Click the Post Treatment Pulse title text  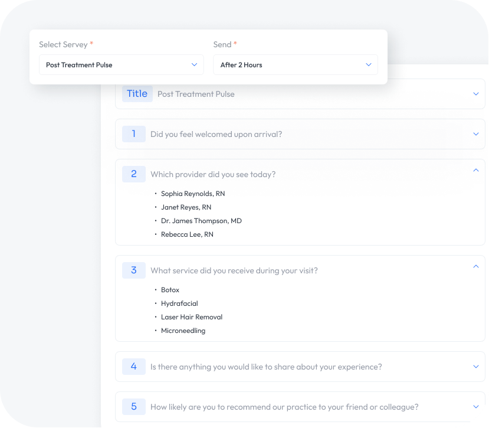point(196,94)
